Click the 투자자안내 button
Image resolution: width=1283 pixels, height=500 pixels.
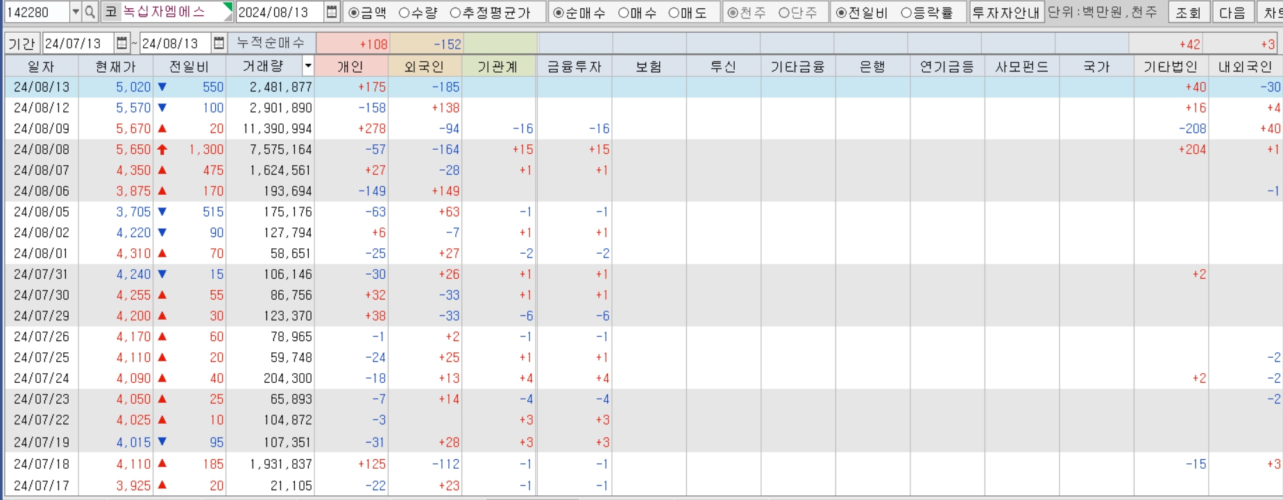(x=1006, y=12)
